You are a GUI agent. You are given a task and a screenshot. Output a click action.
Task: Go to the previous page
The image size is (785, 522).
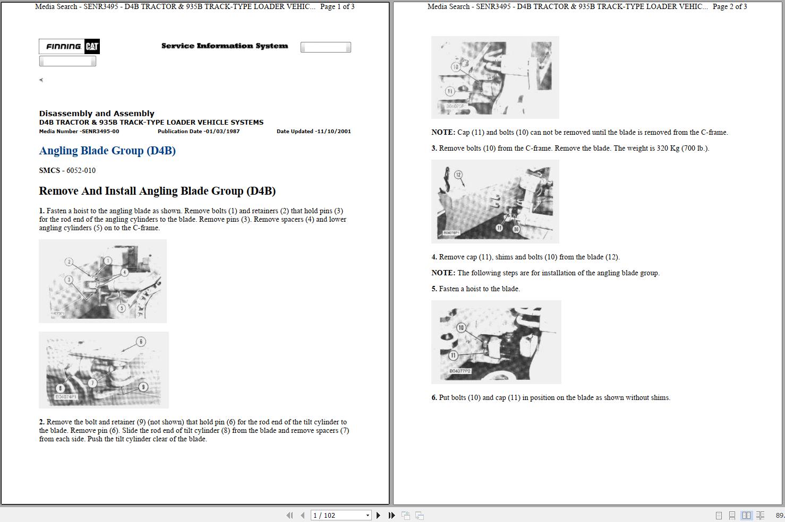302,515
